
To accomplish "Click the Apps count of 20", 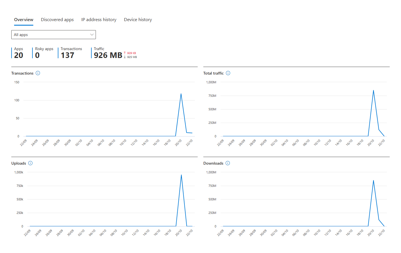I will coord(19,55).
